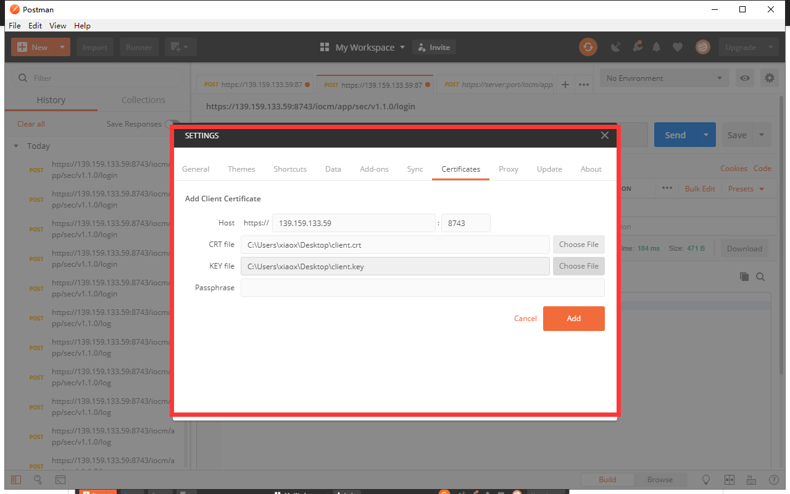Select the server:port request tab

[x=497, y=85]
